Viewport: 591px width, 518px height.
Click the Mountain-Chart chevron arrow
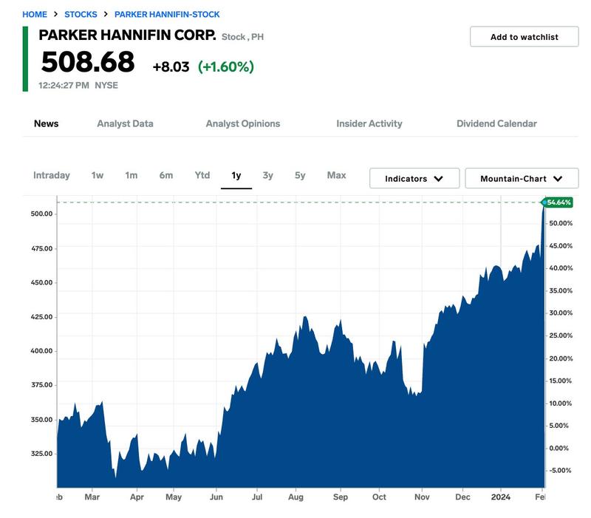tap(558, 179)
